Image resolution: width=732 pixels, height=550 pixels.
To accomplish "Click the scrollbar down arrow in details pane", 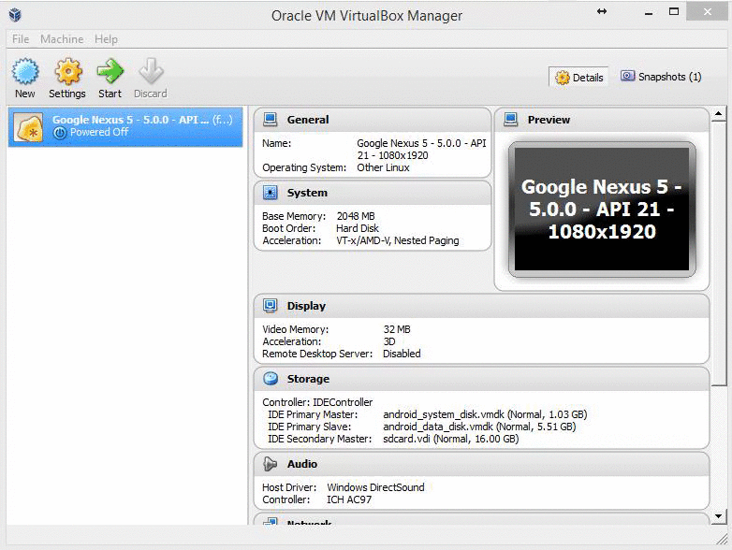I will click(x=719, y=516).
